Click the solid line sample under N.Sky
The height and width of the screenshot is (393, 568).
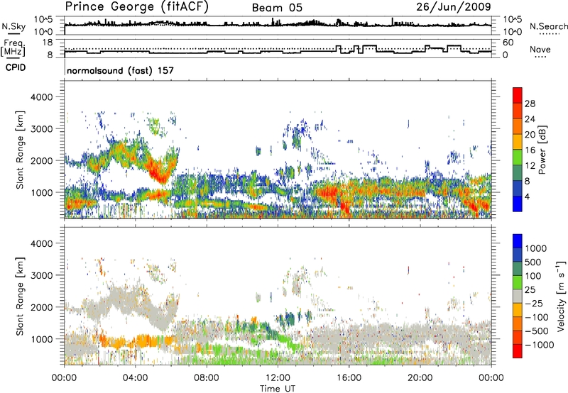click(13, 33)
